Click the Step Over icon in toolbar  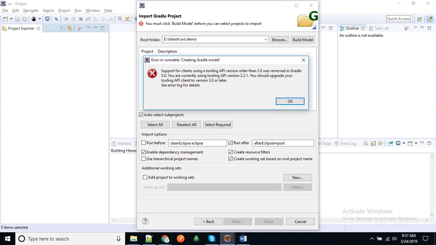(103, 19)
